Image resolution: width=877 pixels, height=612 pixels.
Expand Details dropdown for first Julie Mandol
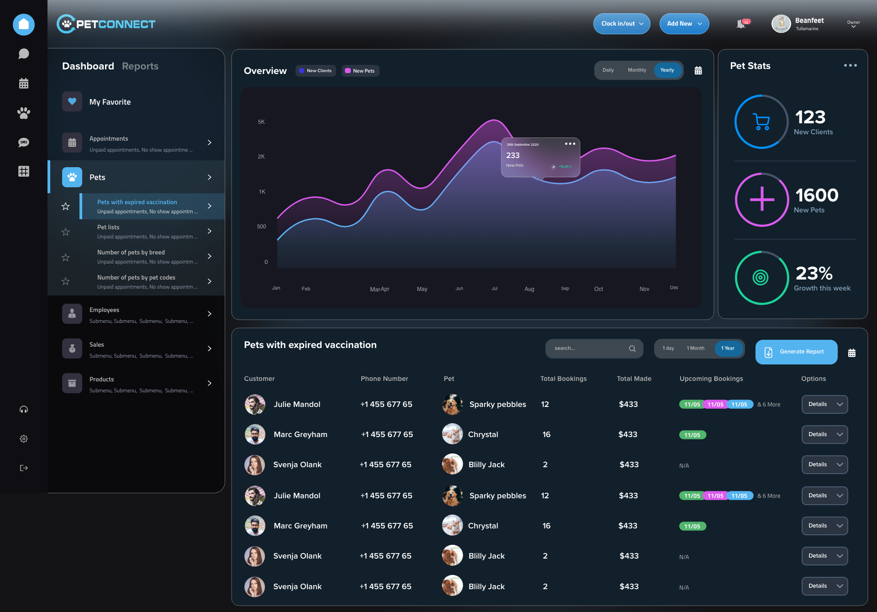coord(824,404)
